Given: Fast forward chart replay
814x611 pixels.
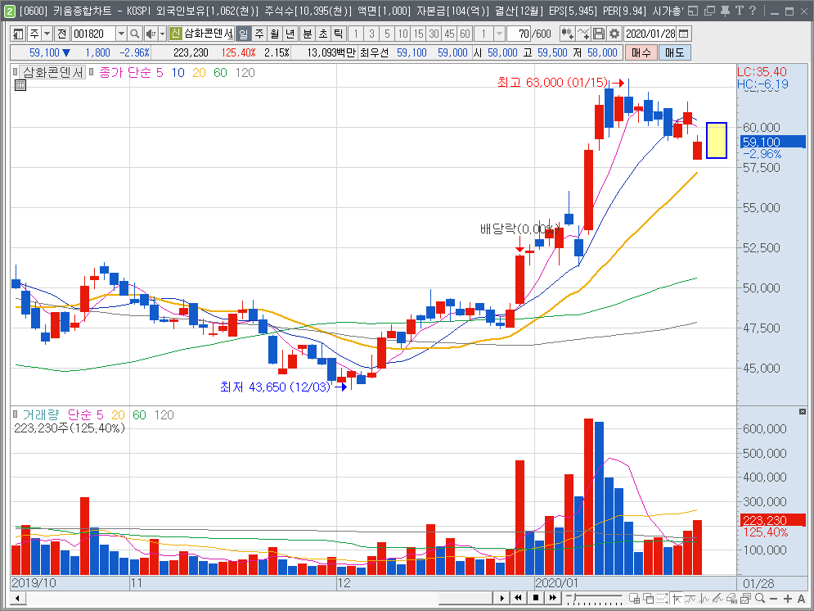Looking at the screenshot, I should click(x=553, y=598).
